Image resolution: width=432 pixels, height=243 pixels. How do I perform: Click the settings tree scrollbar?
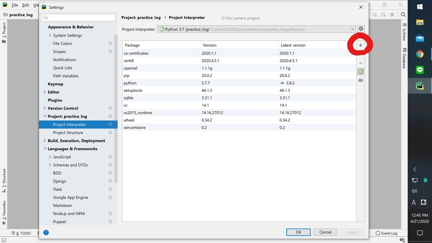click(x=116, y=109)
